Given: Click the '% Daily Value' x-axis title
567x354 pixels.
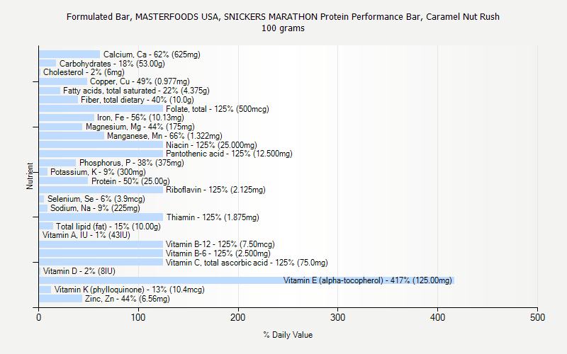Looking at the screenshot, I should tap(288, 335).
